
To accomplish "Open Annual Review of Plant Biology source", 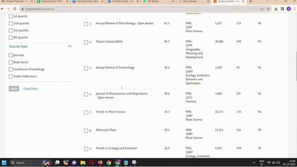I will coord(116,23).
